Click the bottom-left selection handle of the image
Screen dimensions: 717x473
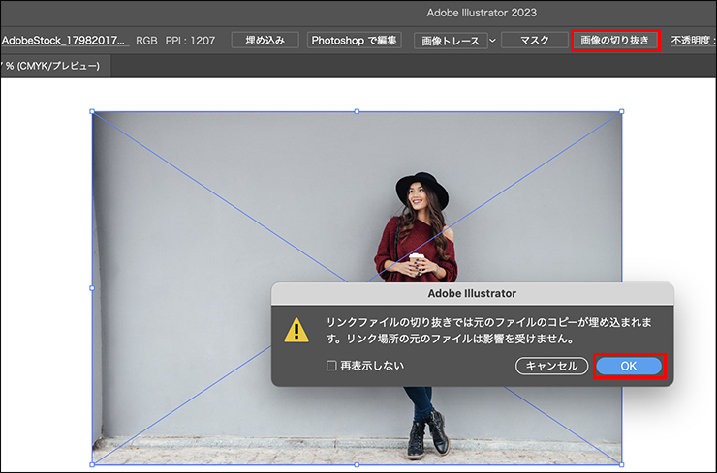(92, 464)
